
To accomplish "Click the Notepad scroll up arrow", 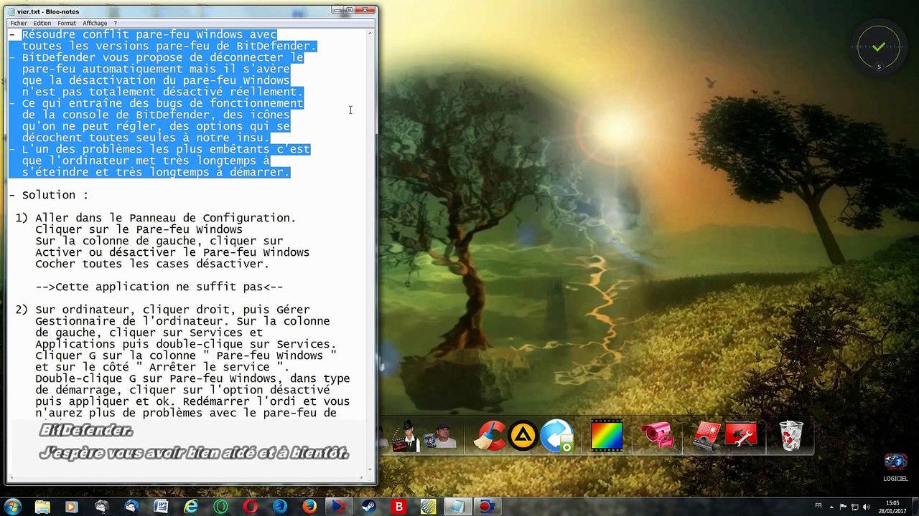I will point(371,33).
